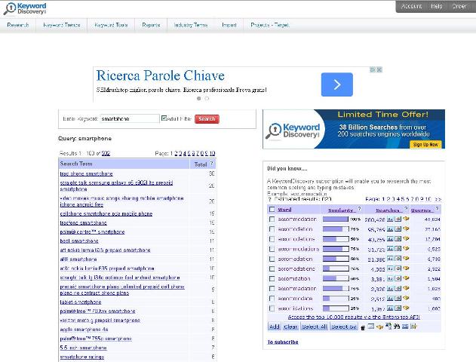Viewport: 476px width, 362px height.
Task: Open Help in the header bar
Action: click(x=437, y=6)
